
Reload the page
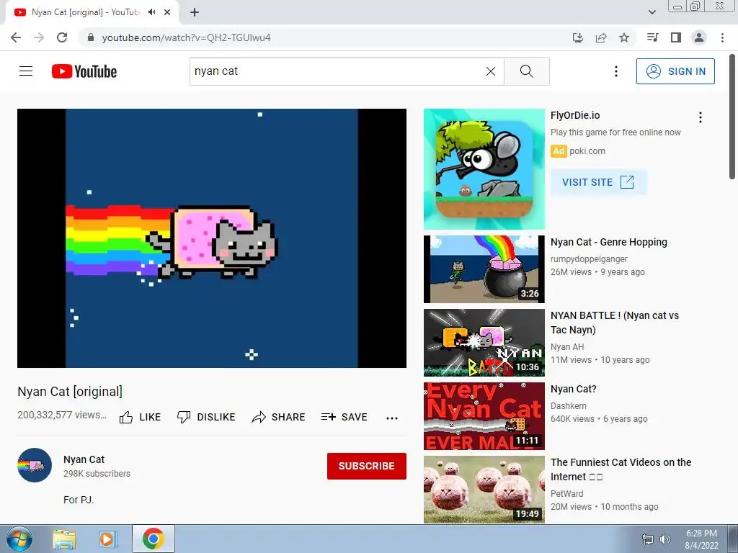pos(62,37)
